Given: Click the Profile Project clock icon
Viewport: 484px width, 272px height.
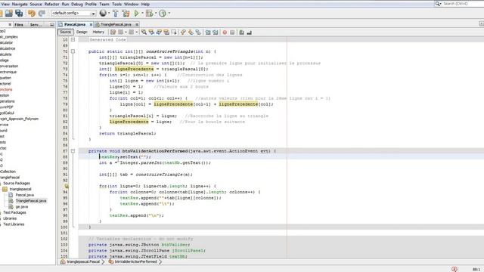Looking at the screenshot, I should point(163,13).
